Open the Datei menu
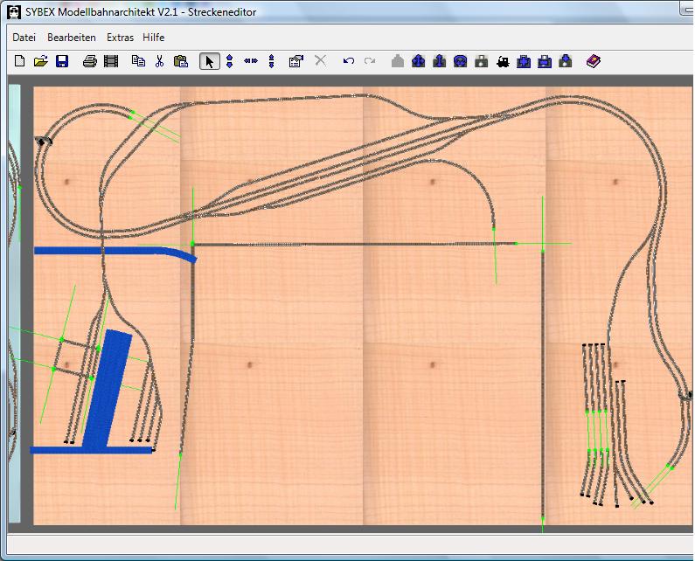The height and width of the screenshot is (561, 695). coord(24,38)
